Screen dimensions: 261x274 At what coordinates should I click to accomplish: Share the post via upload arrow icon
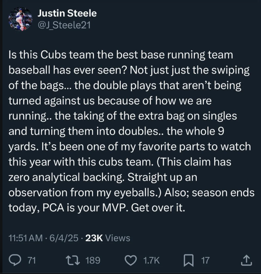pyautogui.click(x=246, y=260)
